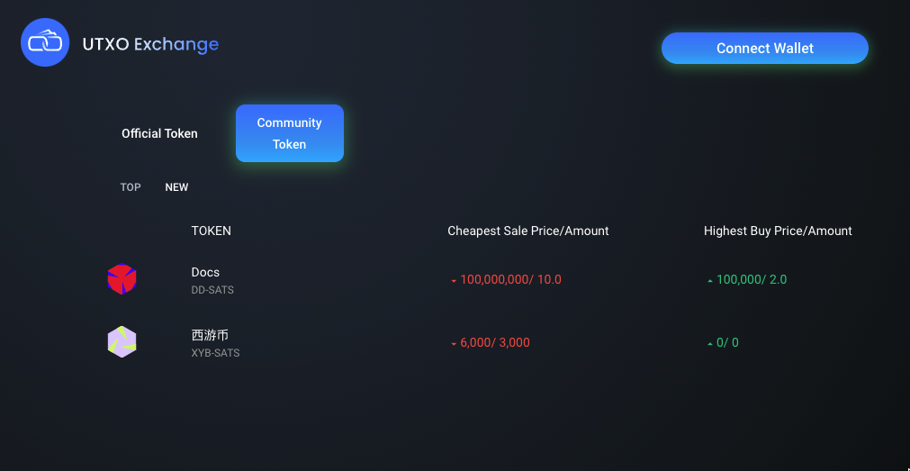Click red down arrow beside 6,000 price
The height and width of the screenshot is (471, 910).
[454, 344]
